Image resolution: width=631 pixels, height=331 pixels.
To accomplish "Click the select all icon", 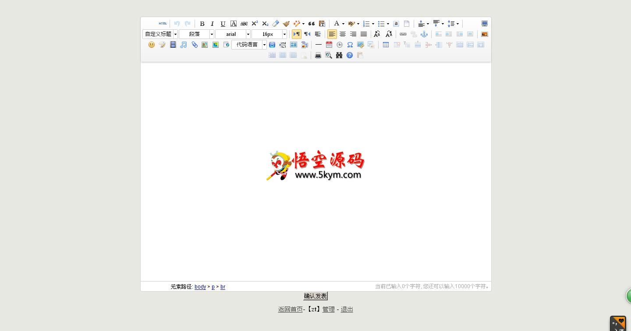I will pyautogui.click(x=396, y=24).
